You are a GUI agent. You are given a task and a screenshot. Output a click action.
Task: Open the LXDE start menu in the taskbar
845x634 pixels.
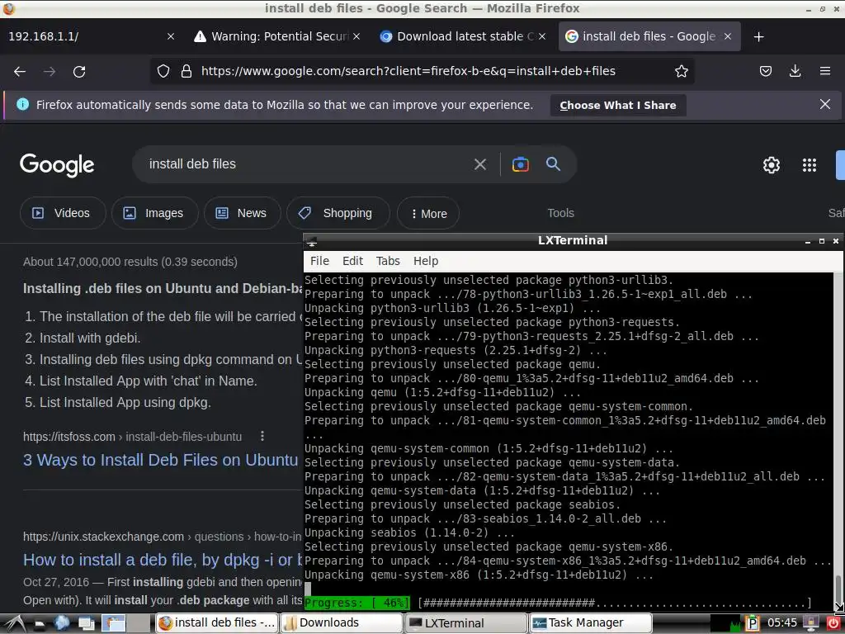(x=15, y=623)
